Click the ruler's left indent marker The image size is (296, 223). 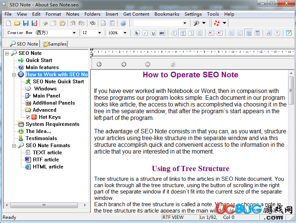(x=92, y=54)
